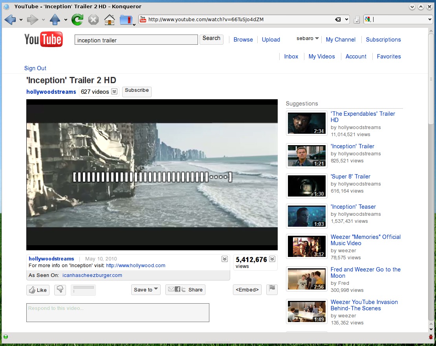Open the search bar dropdown arrow
The height and width of the screenshot is (346, 436).
tap(430, 20)
